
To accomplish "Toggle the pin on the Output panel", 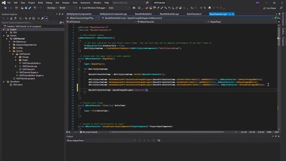I will point(276,136).
